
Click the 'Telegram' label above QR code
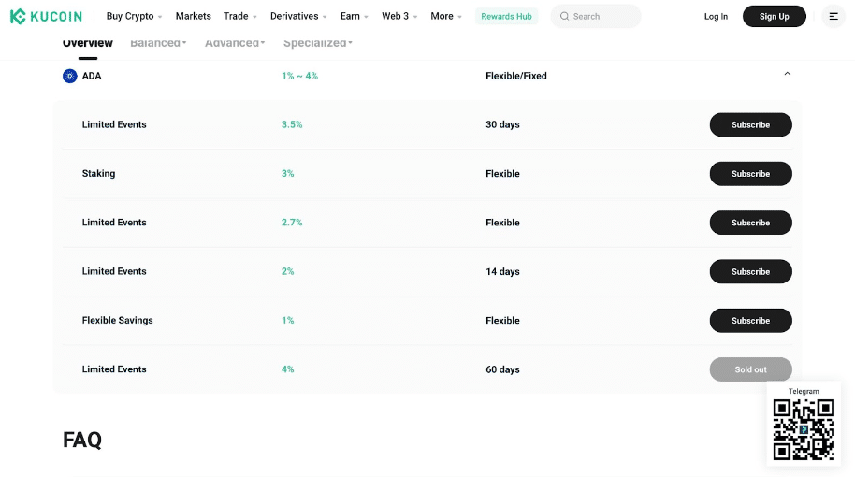804,391
